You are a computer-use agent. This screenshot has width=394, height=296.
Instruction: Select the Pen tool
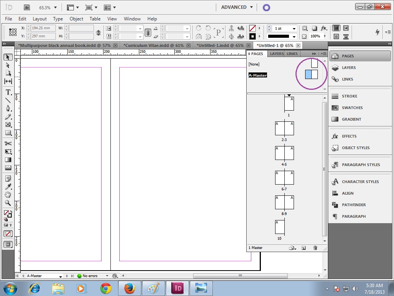point(8,108)
